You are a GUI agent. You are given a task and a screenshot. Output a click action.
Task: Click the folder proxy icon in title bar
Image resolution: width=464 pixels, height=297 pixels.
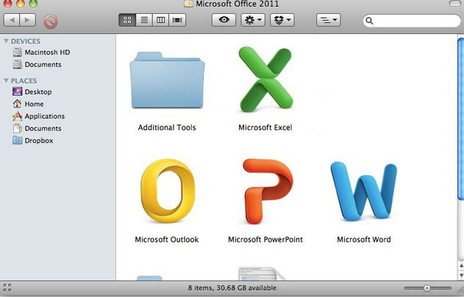[x=188, y=4]
